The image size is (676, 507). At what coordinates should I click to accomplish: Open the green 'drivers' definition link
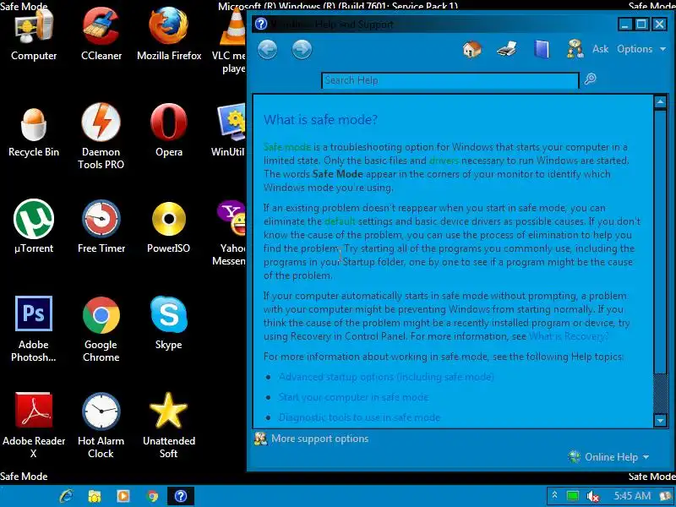click(x=444, y=161)
